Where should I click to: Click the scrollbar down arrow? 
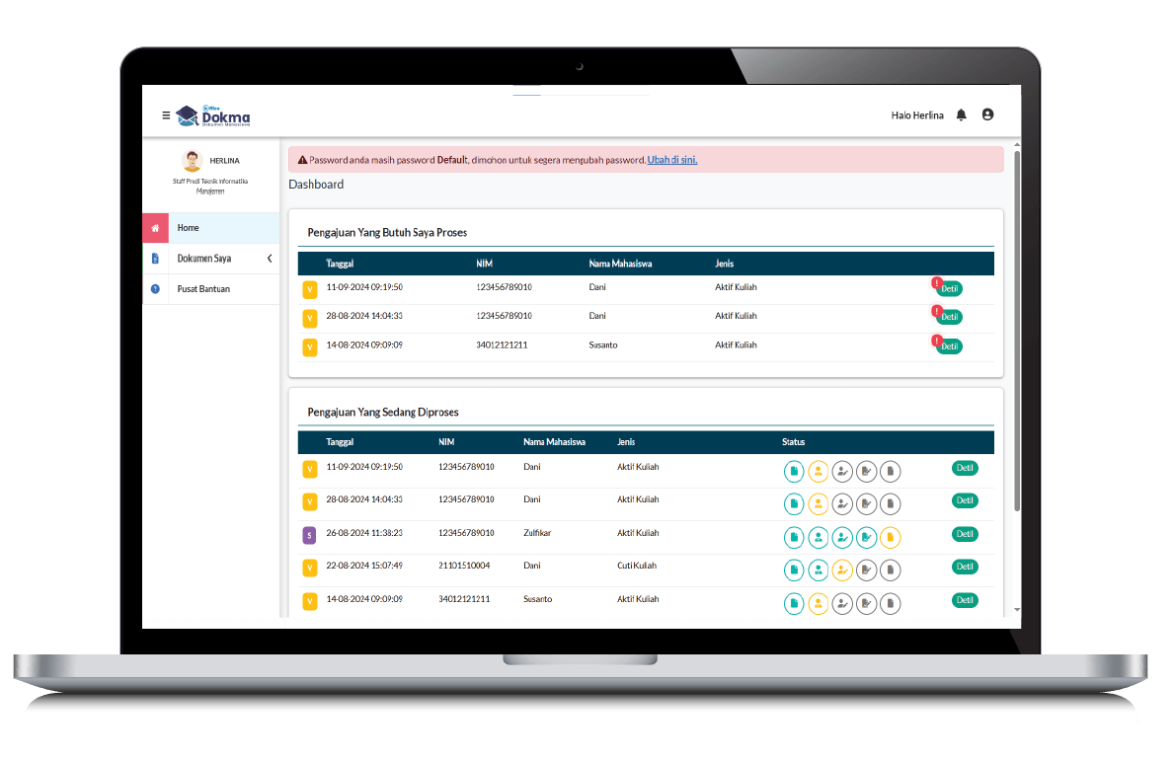[x=1017, y=611]
